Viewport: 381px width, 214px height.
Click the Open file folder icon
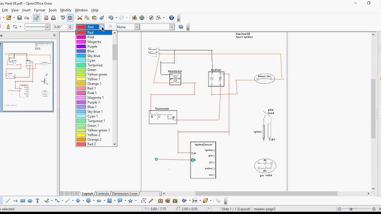[9, 18]
